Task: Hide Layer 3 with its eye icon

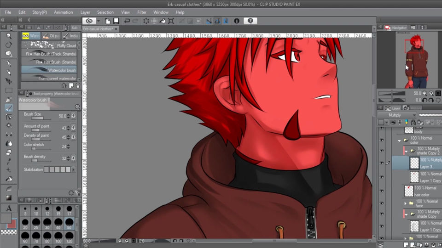Action: click(x=382, y=163)
